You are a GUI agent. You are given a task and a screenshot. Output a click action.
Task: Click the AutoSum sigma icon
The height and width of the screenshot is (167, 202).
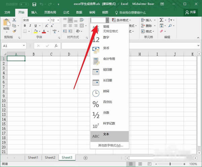point(162,20)
